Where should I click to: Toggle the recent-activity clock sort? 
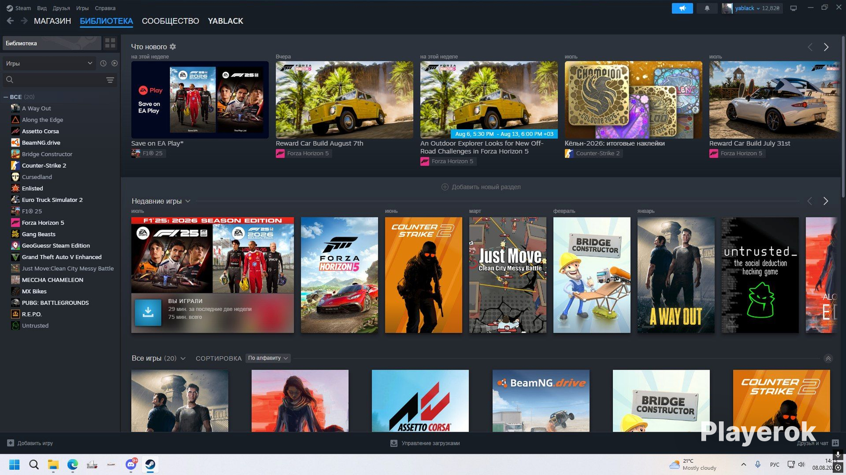(x=103, y=63)
